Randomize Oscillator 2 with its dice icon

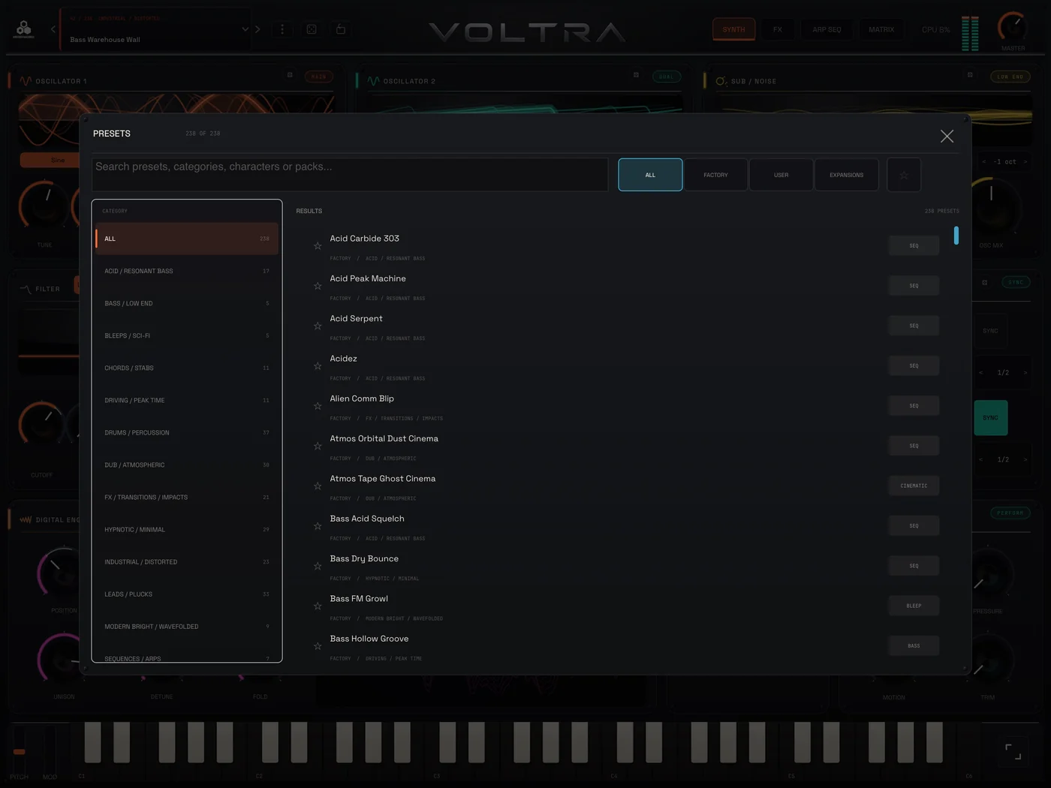pyautogui.click(x=636, y=75)
